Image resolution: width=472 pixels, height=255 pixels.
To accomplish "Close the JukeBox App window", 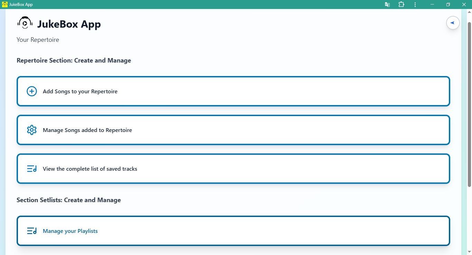I will (x=464, y=4).
